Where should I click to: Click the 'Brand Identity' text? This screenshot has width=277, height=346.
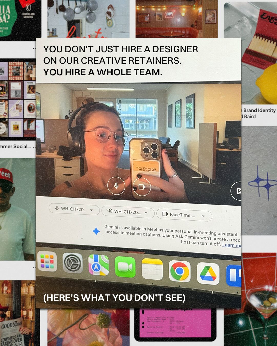tap(259, 110)
